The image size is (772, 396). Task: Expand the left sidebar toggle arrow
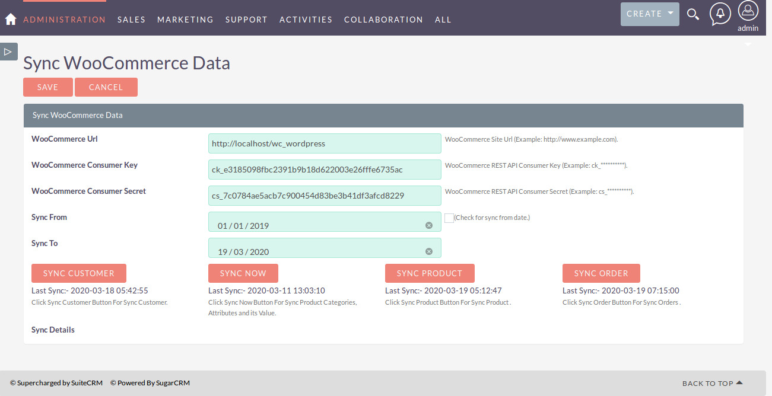[8, 52]
